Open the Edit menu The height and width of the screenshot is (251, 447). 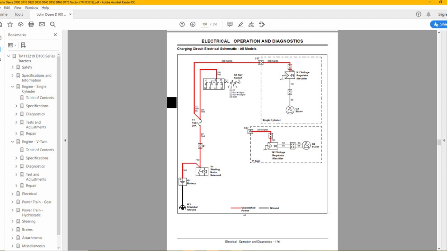[x=7, y=8]
